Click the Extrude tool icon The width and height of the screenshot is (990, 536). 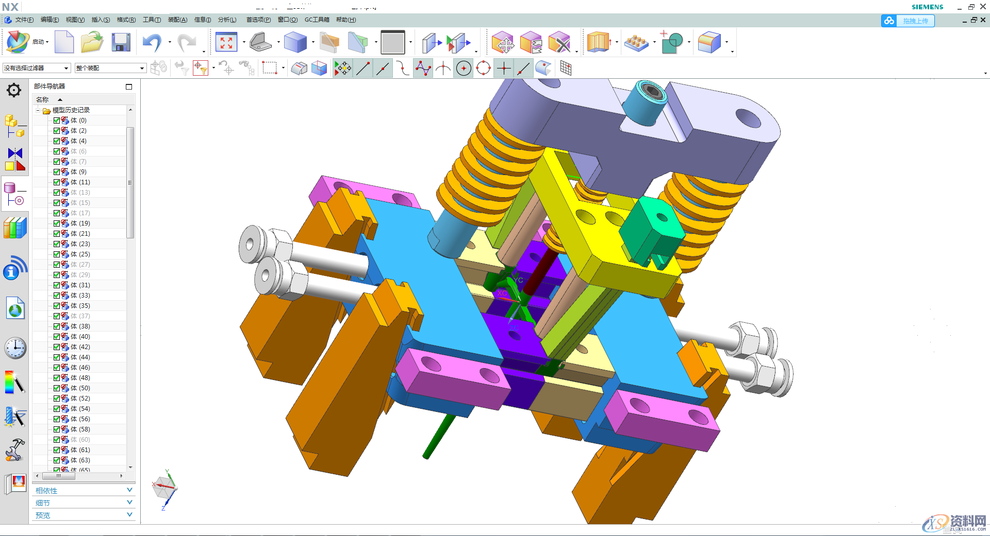pyautogui.click(x=295, y=42)
